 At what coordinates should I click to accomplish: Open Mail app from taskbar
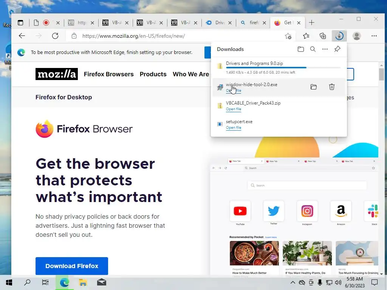pyautogui.click(x=101, y=282)
